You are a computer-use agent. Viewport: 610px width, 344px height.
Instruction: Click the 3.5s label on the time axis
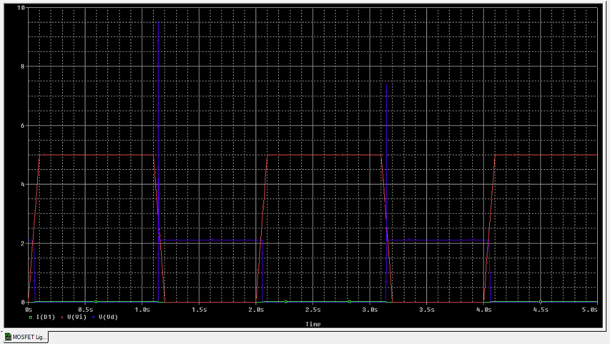(x=427, y=309)
